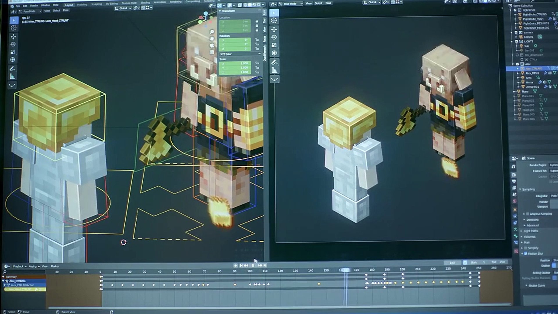
Task: Open the Output properties tab
Action: point(514,181)
